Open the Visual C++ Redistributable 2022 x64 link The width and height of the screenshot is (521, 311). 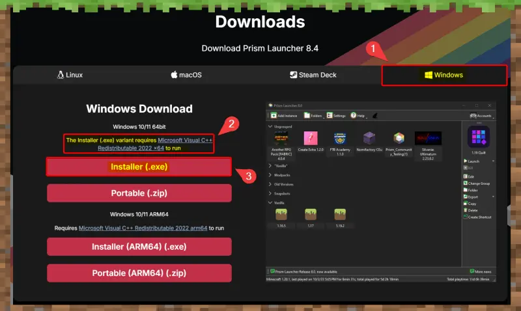click(155, 144)
